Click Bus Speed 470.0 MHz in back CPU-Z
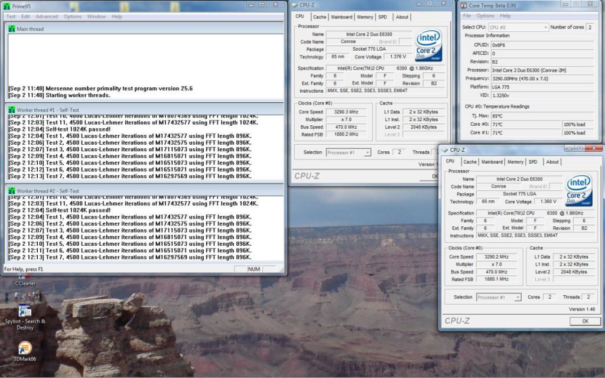The height and width of the screenshot is (378, 605). pos(346,127)
